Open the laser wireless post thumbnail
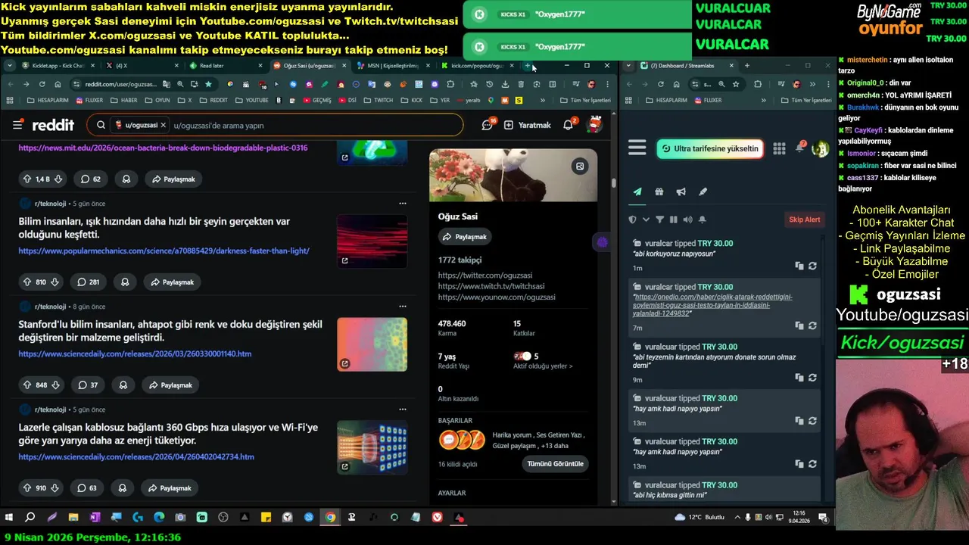This screenshot has width=969, height=545. pos(372,447)
